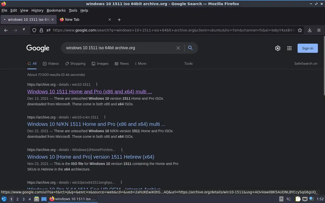Open Windows 10 1511 Hebrew (x64) result
The image size is (325, 203).
coord(91,157)
